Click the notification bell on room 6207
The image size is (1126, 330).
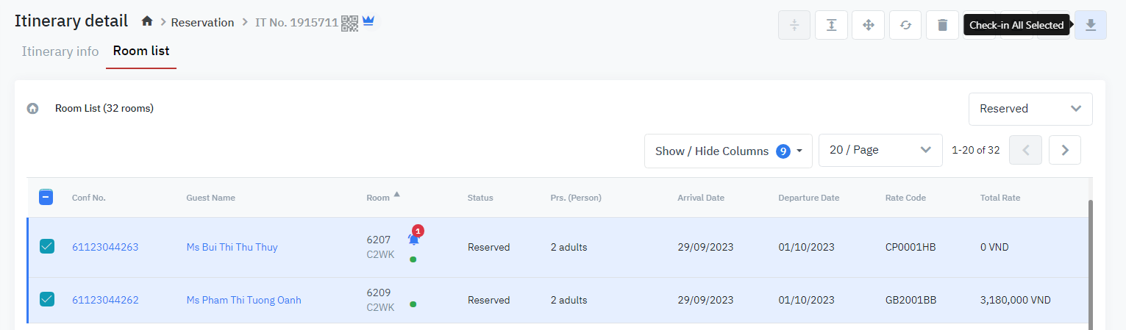[414, 239]
